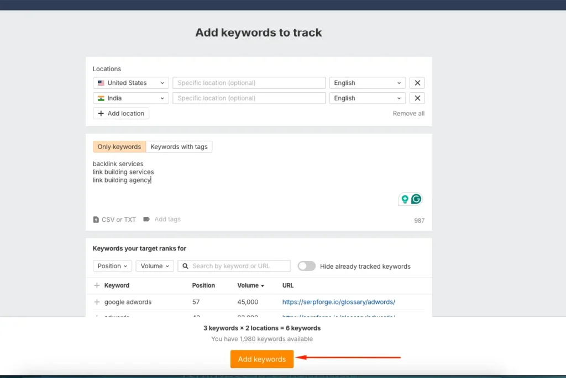Click the orange Add keywords button
The height and width of the screenshot is (378, 566).
261,359
